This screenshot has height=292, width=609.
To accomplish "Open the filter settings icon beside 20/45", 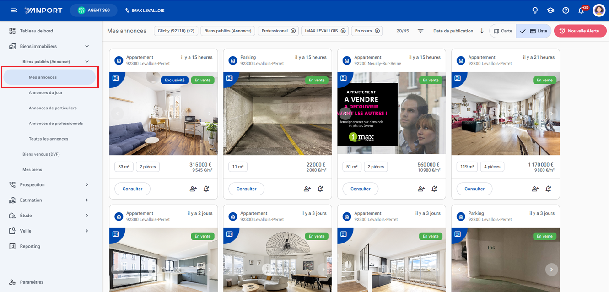I will (x=420, y=31).
